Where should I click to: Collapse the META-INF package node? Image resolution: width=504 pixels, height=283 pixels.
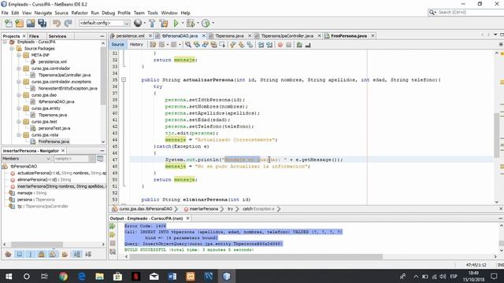(x=19, y=55)
